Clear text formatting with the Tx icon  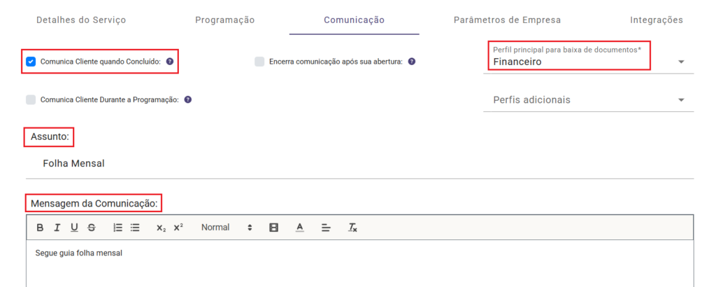point(353,227)
